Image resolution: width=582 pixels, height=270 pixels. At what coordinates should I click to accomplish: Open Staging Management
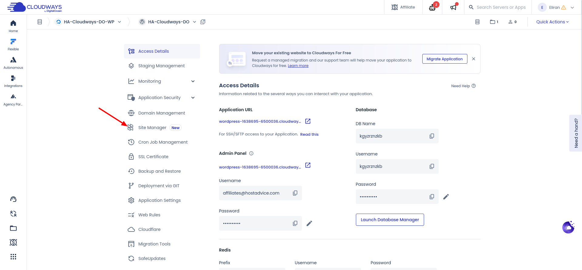tap(162, 66)
